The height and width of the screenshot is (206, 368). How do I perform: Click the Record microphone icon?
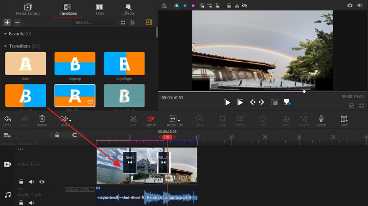[x=320, y=119]
